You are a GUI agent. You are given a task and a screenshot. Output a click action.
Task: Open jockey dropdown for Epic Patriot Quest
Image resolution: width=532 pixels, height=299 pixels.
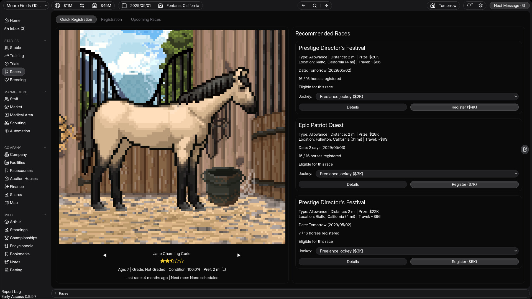point(417,174)
